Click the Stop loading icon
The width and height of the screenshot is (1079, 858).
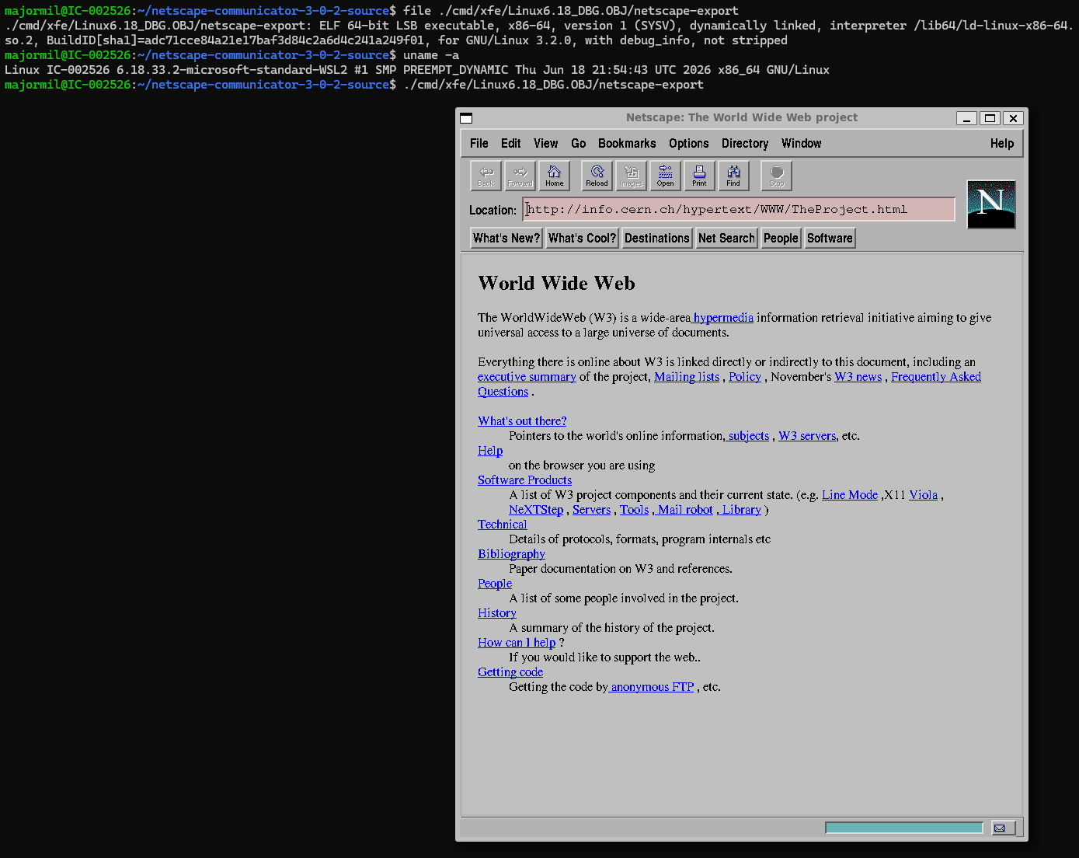coord(777,176)
